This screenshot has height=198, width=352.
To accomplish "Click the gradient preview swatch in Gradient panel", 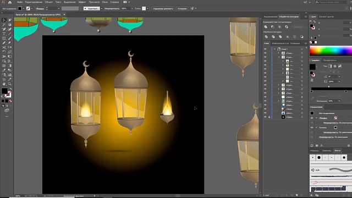I will pyautogui.click(x=312, y=67).
